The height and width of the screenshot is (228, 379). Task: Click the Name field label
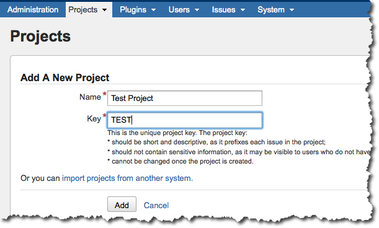point(90,97)
